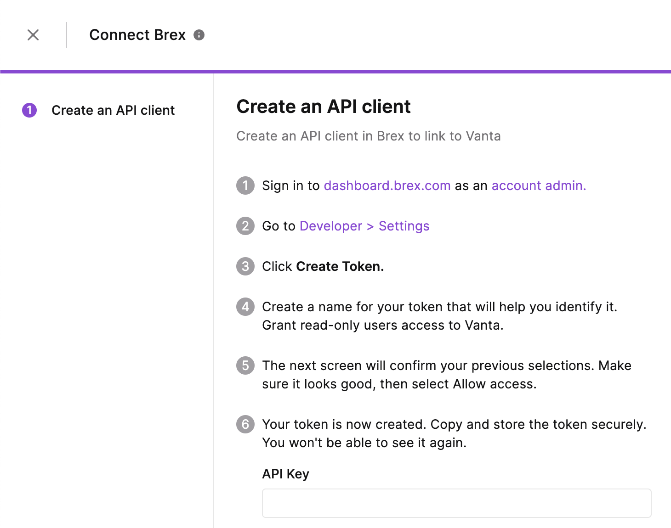Click the info icon beside Connect Brex
Screen dimensions: 671x528
click(x=199, y=35)
